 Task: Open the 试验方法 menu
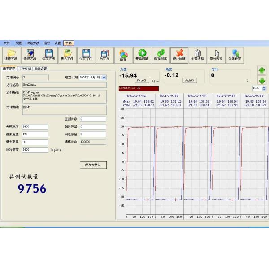tap(33, 43)
